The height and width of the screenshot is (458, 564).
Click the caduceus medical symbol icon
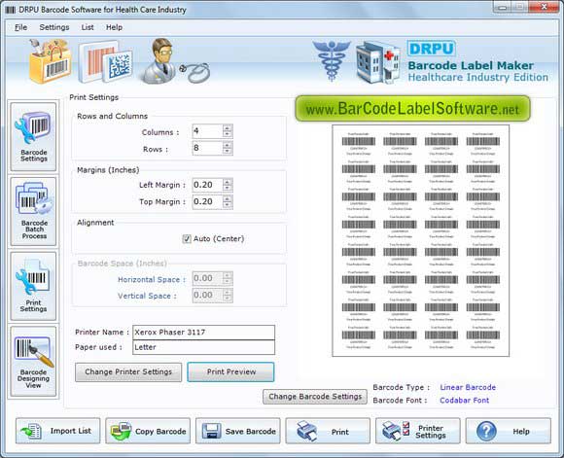click(332, 60)
